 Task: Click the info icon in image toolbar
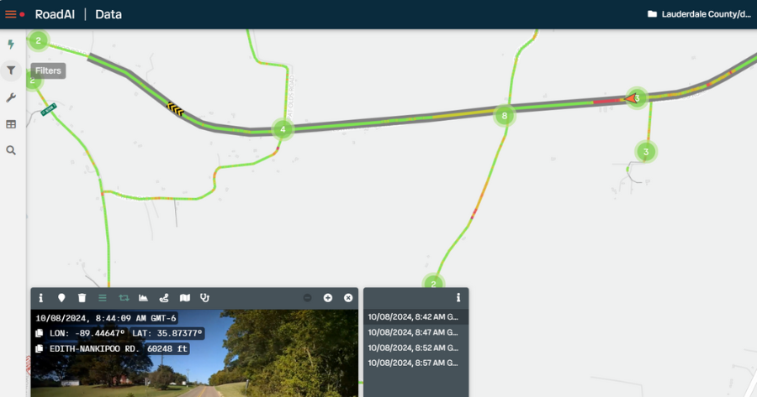41,298
